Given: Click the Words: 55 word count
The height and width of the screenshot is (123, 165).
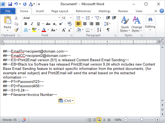Looking at the screenshot, I should click(10, 119).
